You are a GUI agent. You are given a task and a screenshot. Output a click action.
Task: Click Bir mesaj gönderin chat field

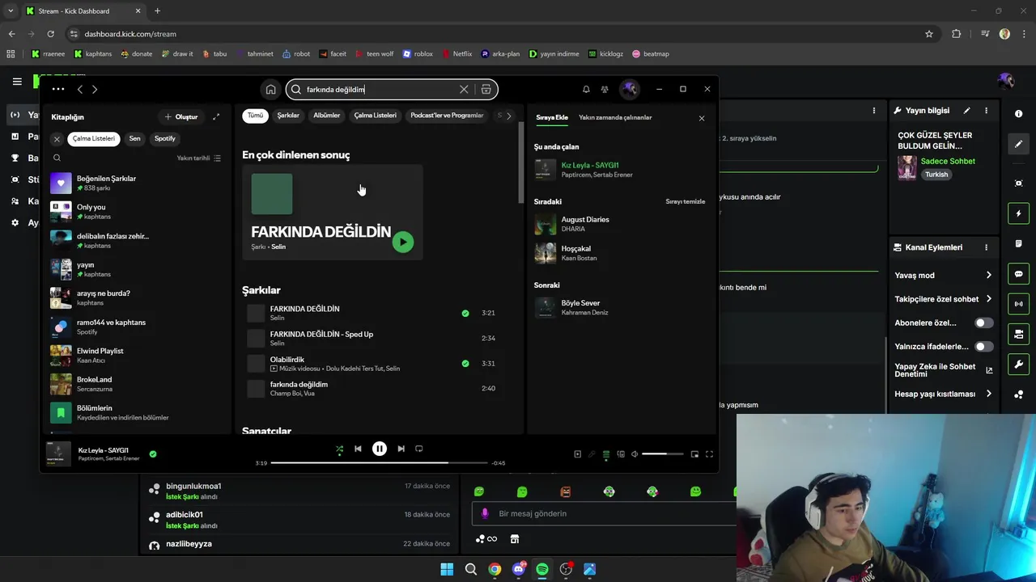[603, 514]
